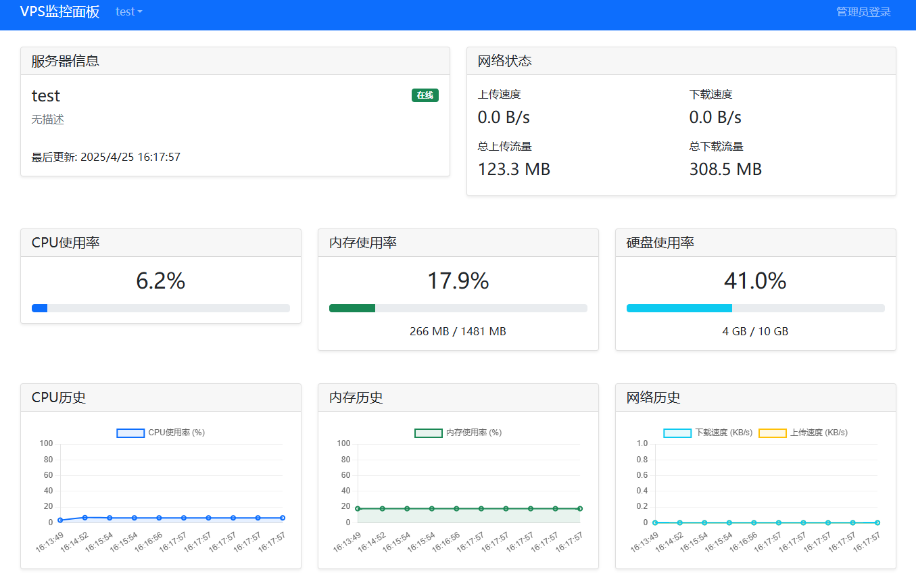
Task: Click the 41.0% disk usage value
Action: pos(755,281)
